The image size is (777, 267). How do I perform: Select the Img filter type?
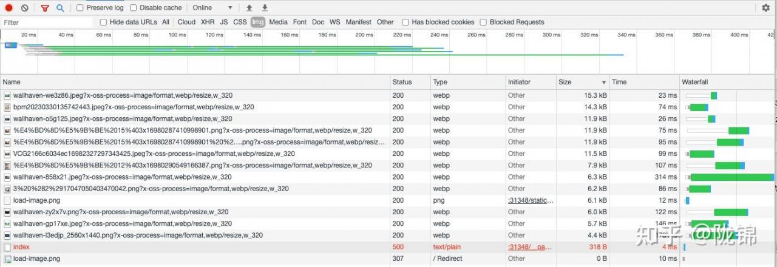258,22
